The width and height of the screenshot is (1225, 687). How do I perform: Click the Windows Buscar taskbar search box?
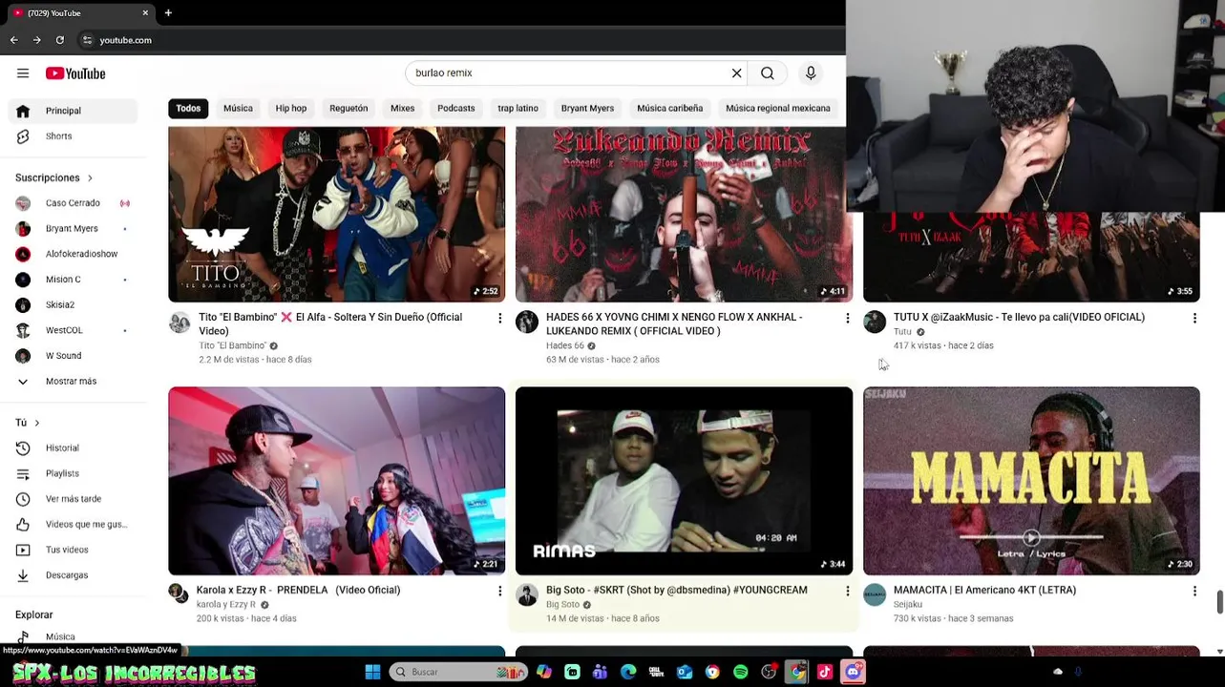(x=460, y=672)
